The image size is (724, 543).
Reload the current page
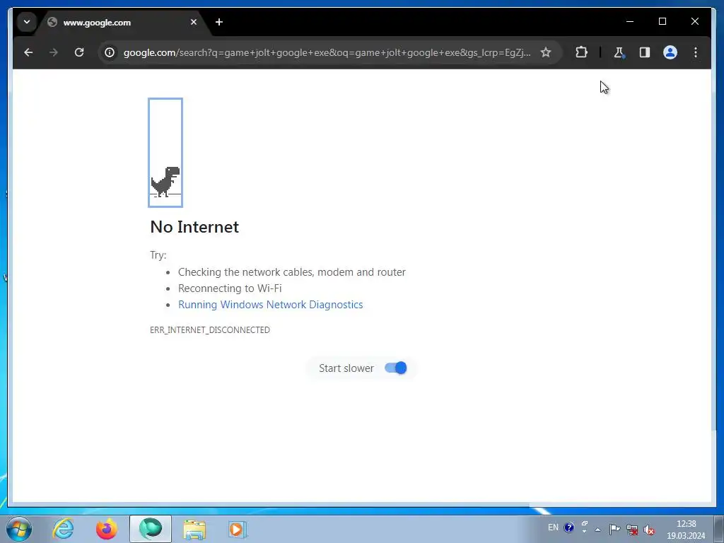79,52
